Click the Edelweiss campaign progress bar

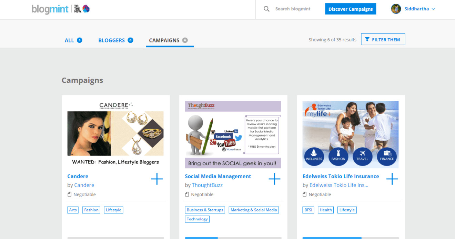[x=351, y=238]
